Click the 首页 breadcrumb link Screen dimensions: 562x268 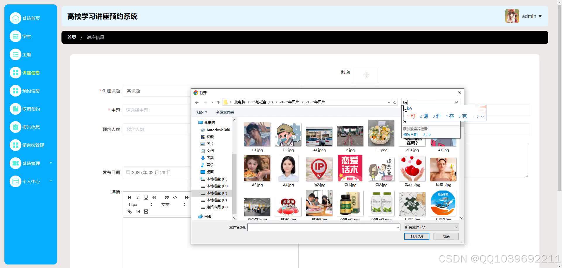tap(72, 37)
